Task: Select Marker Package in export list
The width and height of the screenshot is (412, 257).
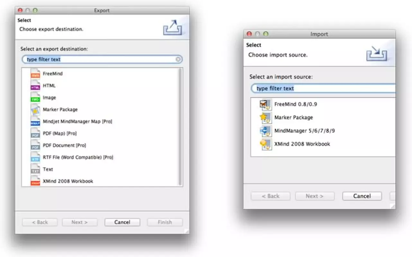Action: point(60,110)
